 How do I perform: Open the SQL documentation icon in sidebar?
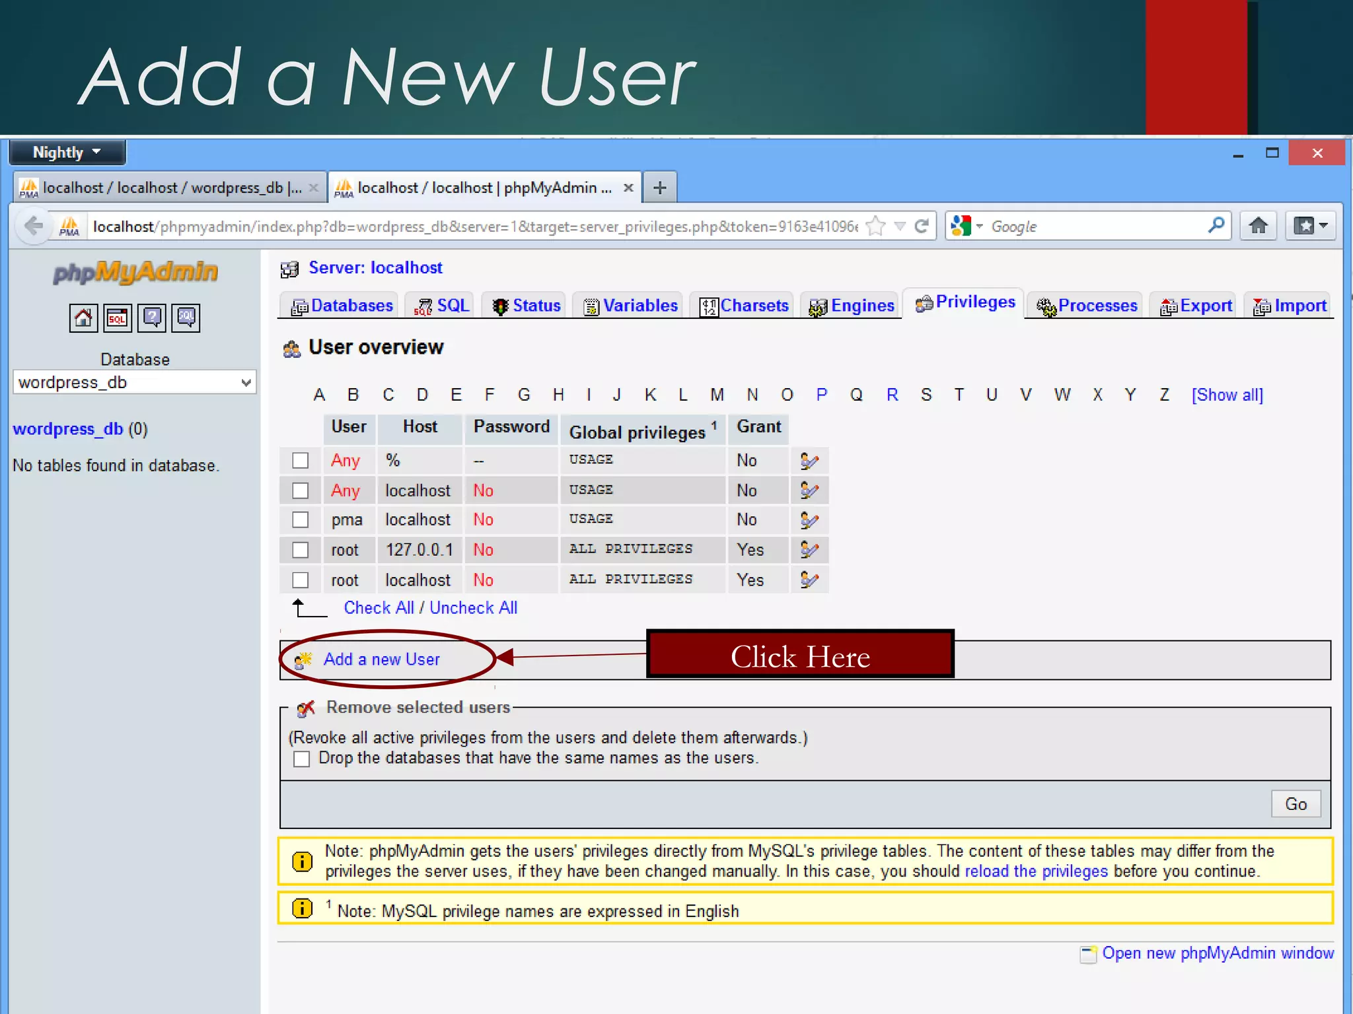coord(186,318)
